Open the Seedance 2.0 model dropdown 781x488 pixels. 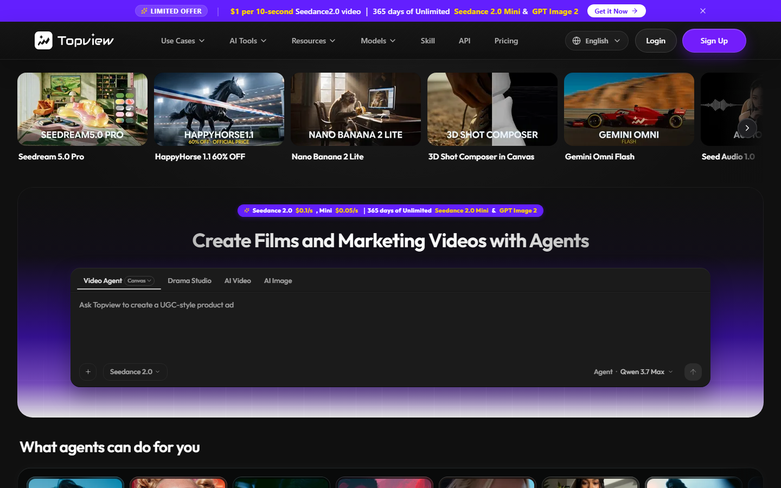pos(135,372)
